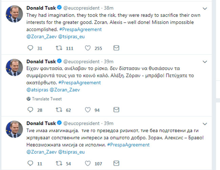Open Donald Tusk's name on the Greek tweet
The width and height of the screenshot is (220, 170).
(41, 61)
